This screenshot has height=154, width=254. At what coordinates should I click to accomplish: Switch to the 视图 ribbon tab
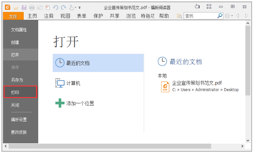pyautogui.click(x=65, y=16)
